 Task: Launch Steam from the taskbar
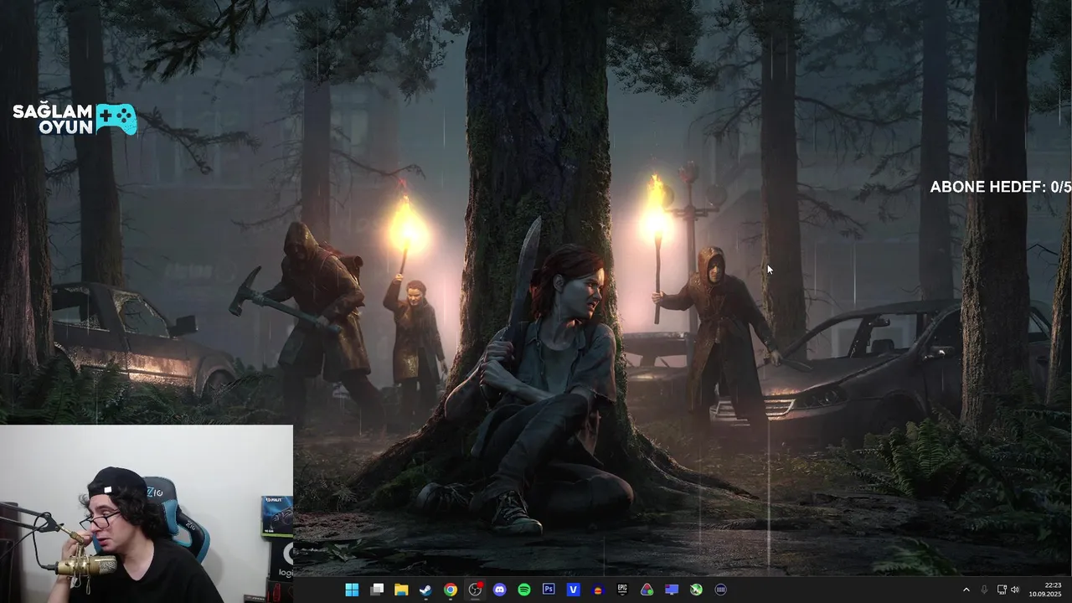425,590
